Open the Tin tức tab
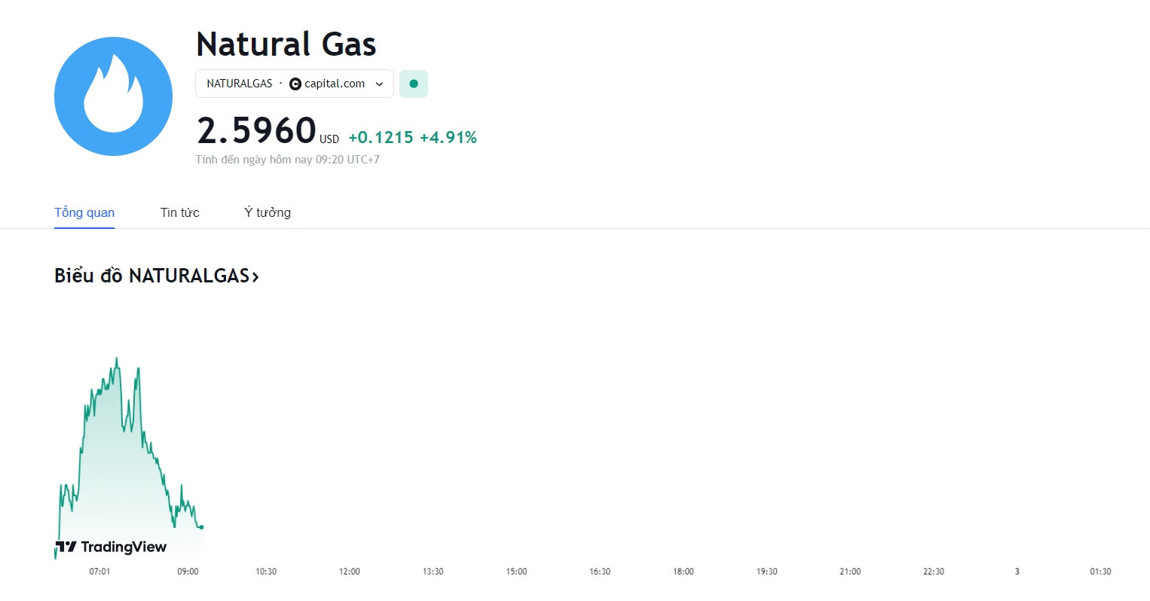1150x601 pixels. click(x=180, y=212)
